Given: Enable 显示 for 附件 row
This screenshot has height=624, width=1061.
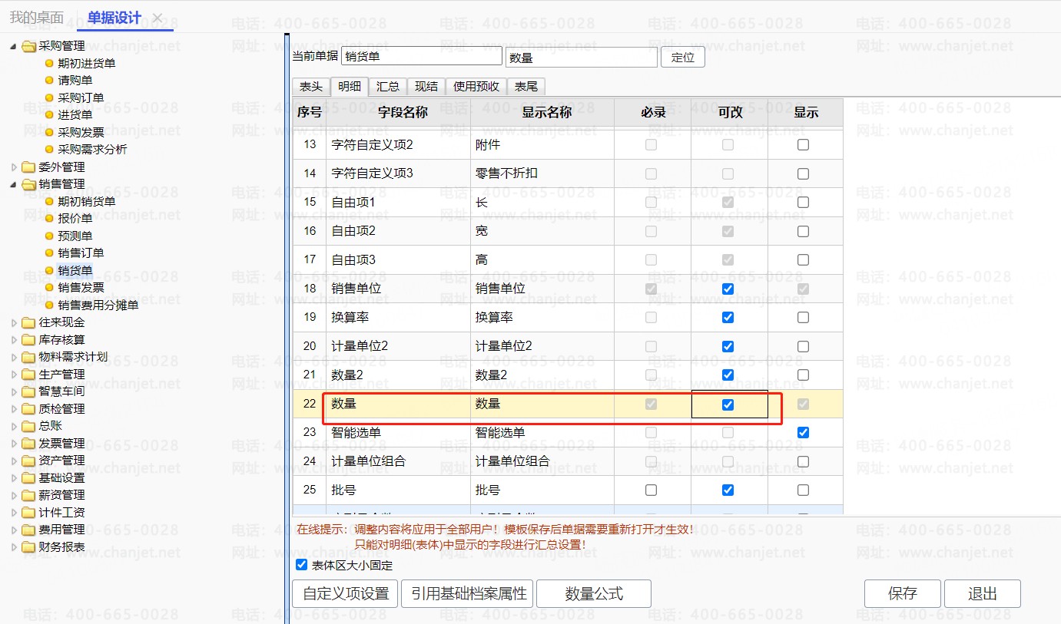Looking at the screenshot, I should click(x=803, y=145).
